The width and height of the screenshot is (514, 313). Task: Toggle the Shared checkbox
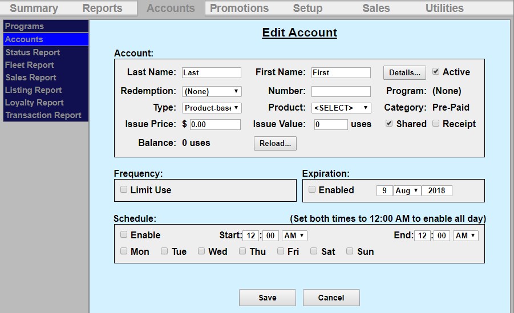pos(389,123)
